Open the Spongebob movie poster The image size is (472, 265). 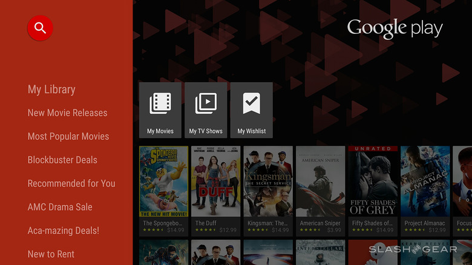tap(163, 182)
